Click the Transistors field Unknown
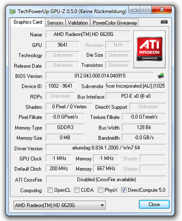Image resolution: width=182 pixels, height=221 pixels. (118, 65)
